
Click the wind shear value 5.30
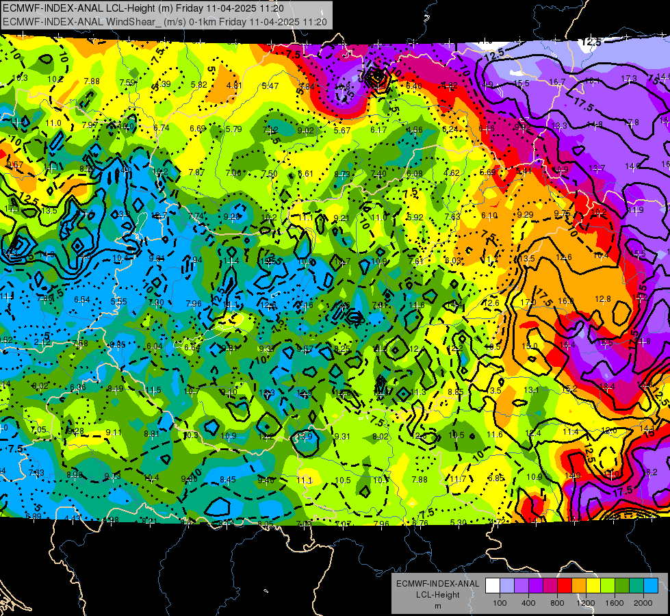click(x=459, y=522)
